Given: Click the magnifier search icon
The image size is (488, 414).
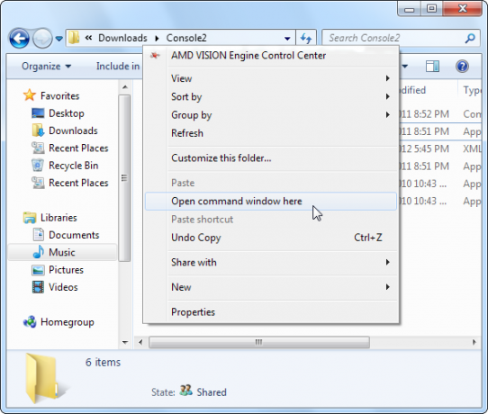Looking at the screenshot, I should point(470,39).
